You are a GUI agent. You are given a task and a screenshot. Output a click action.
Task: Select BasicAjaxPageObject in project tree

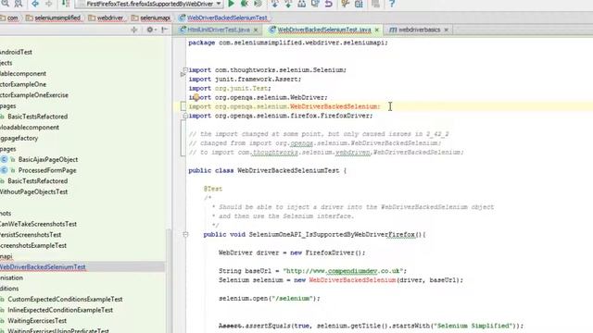pyautogui.click(x=48, y=160)
